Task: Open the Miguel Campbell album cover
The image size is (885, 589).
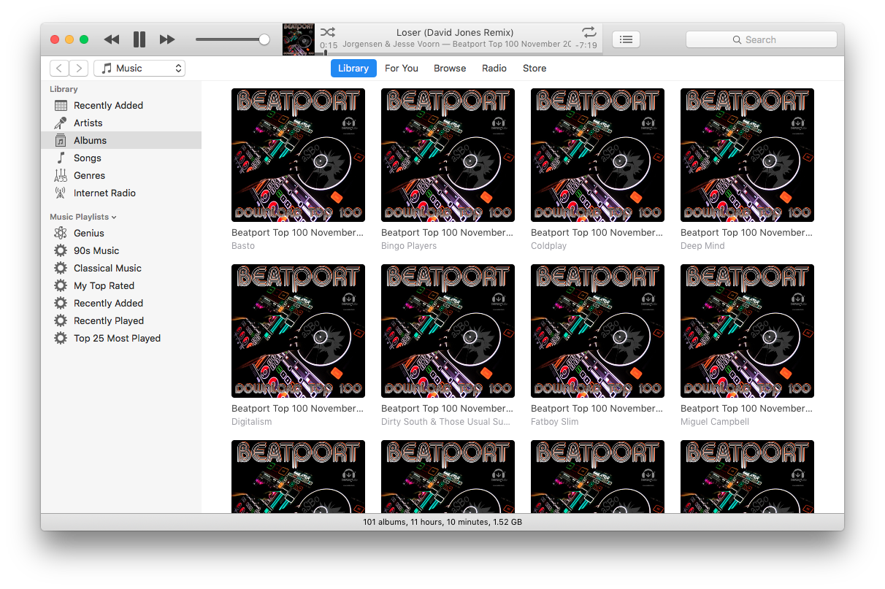Action: tap(747, 331)
